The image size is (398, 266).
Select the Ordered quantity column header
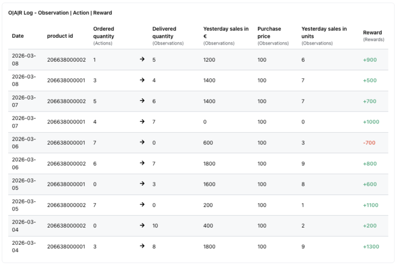(x=104, y=33)
